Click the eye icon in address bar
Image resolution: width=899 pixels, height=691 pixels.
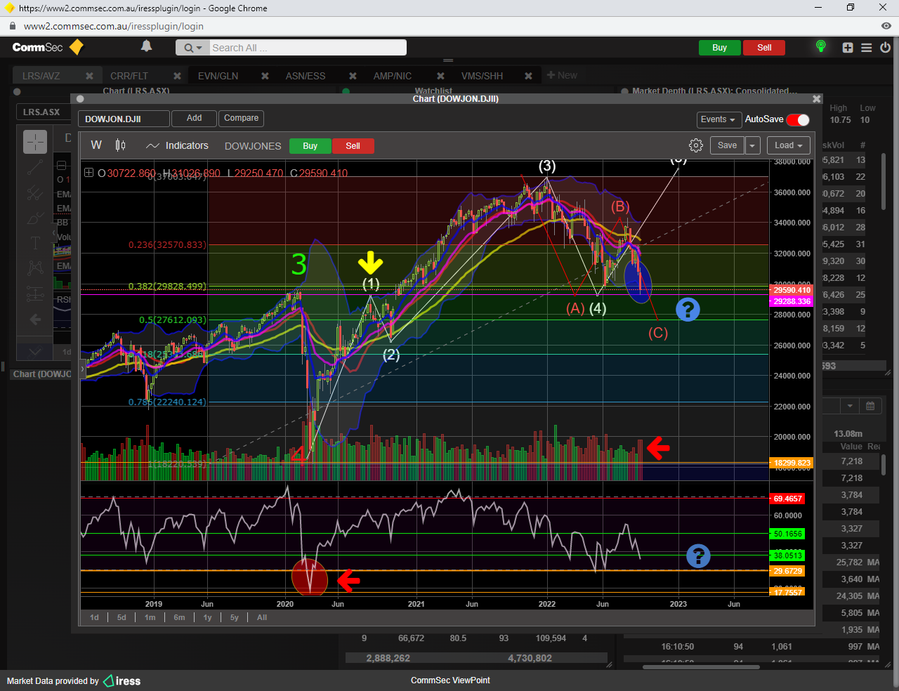[x=886, y=26]
